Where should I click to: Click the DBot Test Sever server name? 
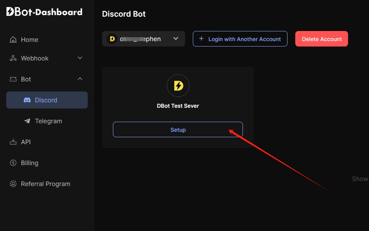coord(178,106)
